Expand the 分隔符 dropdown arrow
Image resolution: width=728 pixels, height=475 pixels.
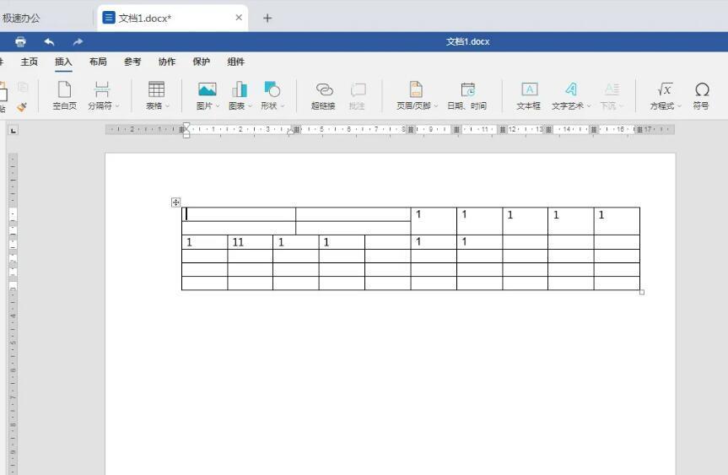pos(117,105)
